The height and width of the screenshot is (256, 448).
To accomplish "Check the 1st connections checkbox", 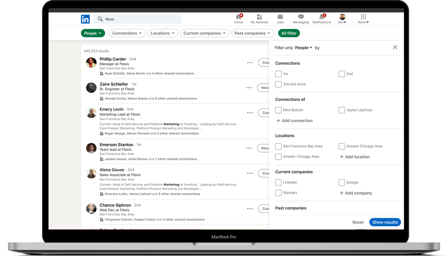I will coord(278,74).
